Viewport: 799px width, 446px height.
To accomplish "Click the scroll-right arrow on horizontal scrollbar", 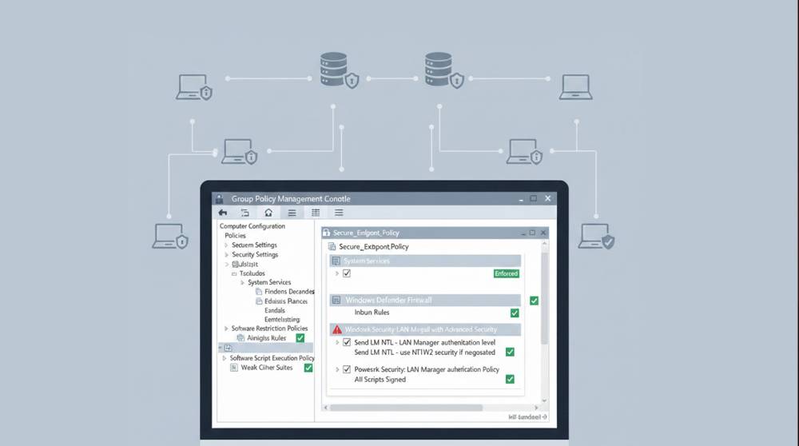I will coord(536,408).
